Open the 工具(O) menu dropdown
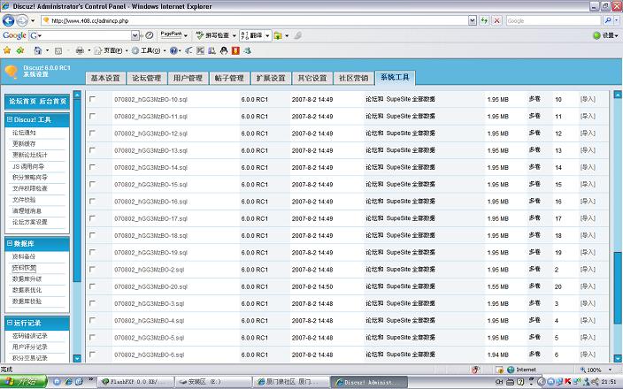The height and width of the screenshot is (389, 623). click(165, 50)
